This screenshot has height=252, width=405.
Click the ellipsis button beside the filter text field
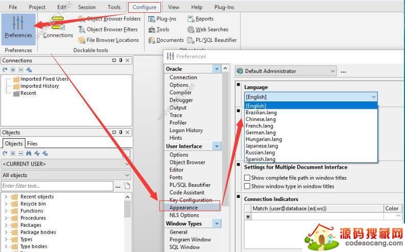point(118,186)
